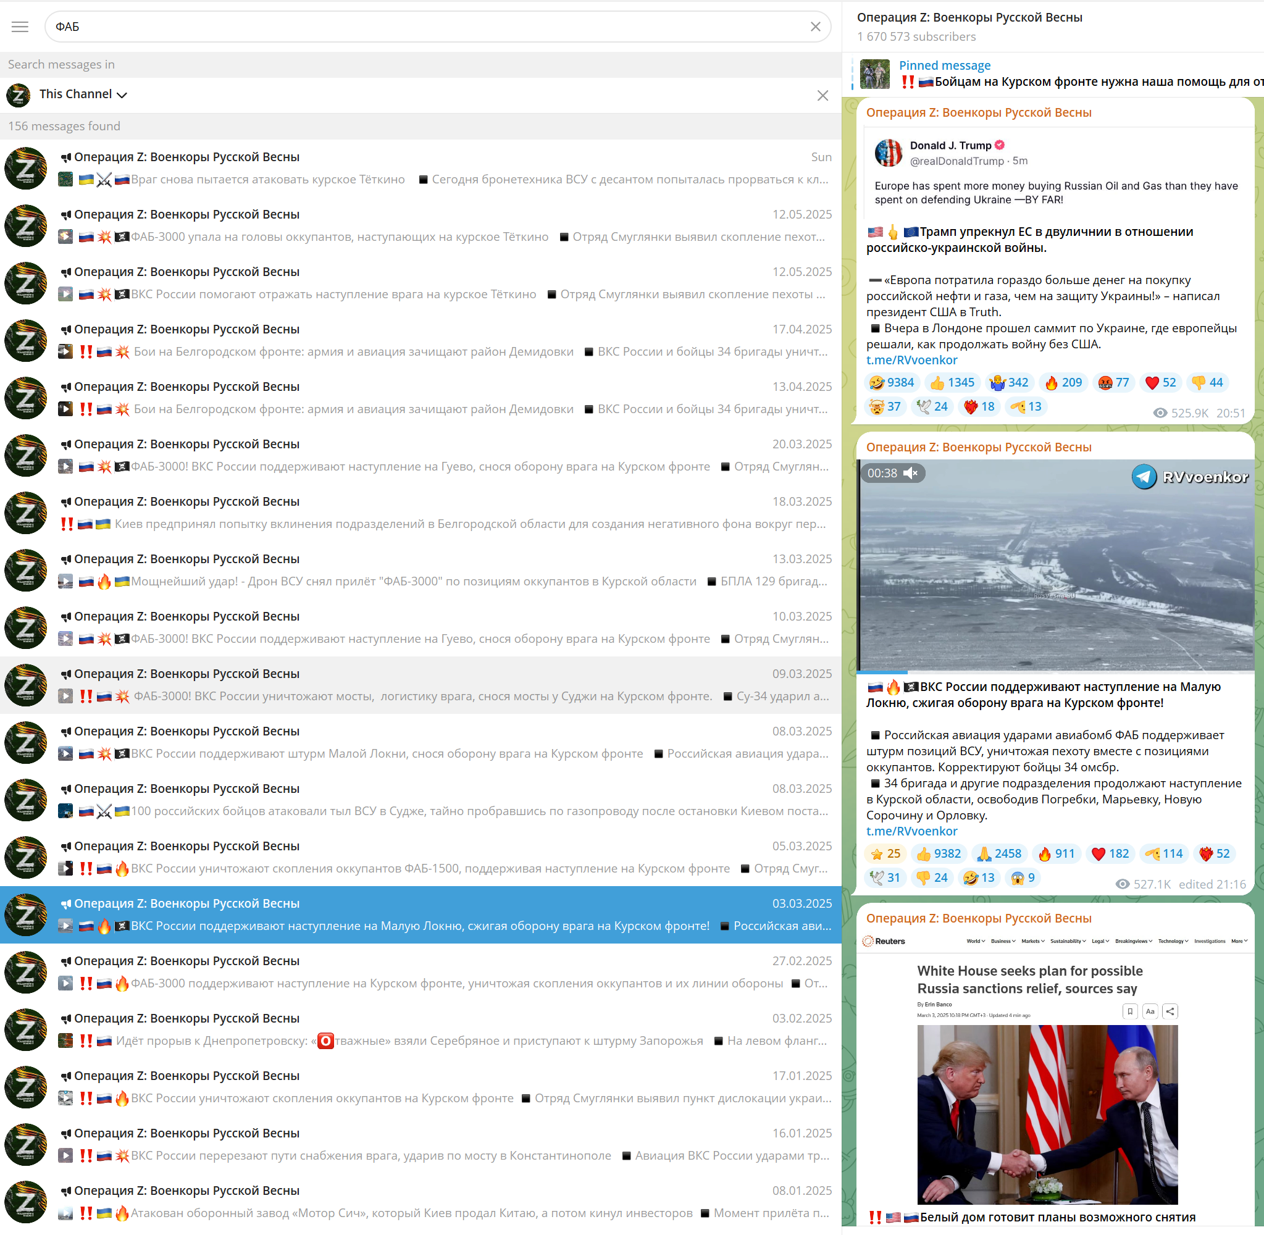Open the search result dated 27.02.2025

(421, 972)
